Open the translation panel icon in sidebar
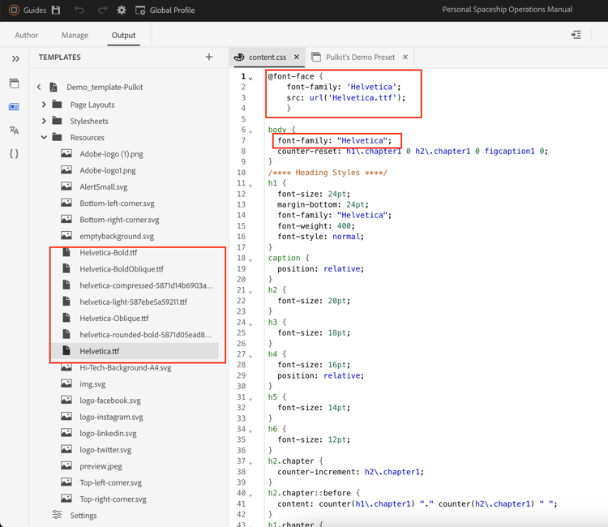This screenshot has height=527, width=608. (14, 130)
